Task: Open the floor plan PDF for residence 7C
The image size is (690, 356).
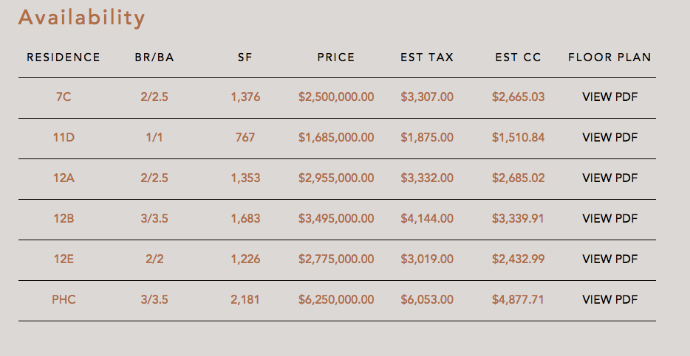Action: (x=609, y=97)
